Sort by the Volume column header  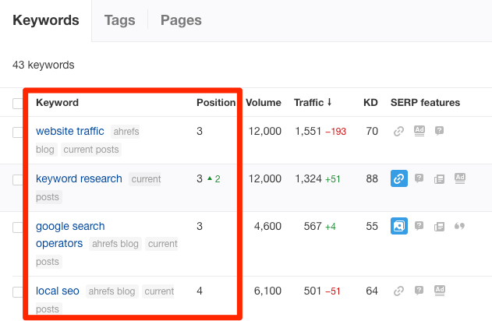[264, 103]
